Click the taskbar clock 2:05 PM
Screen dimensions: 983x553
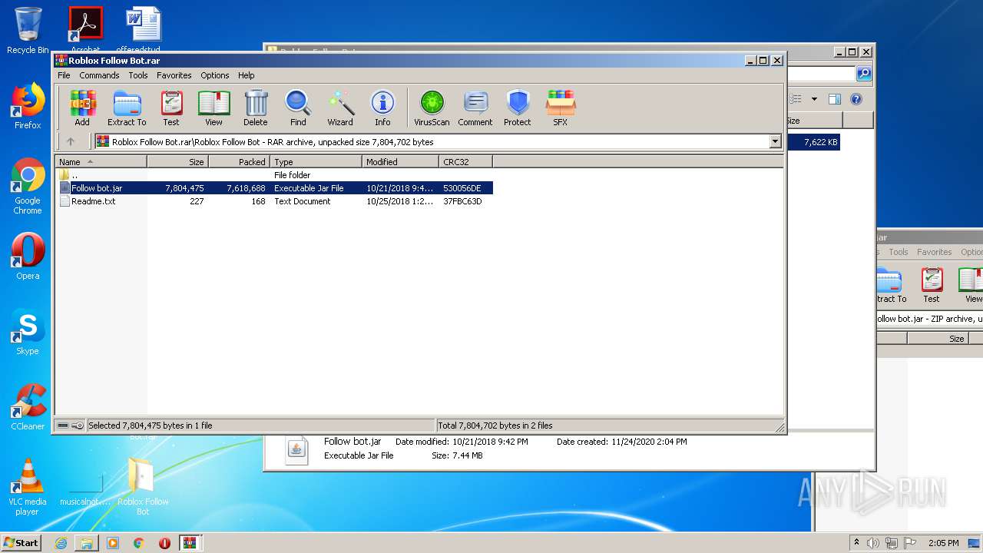943,543
